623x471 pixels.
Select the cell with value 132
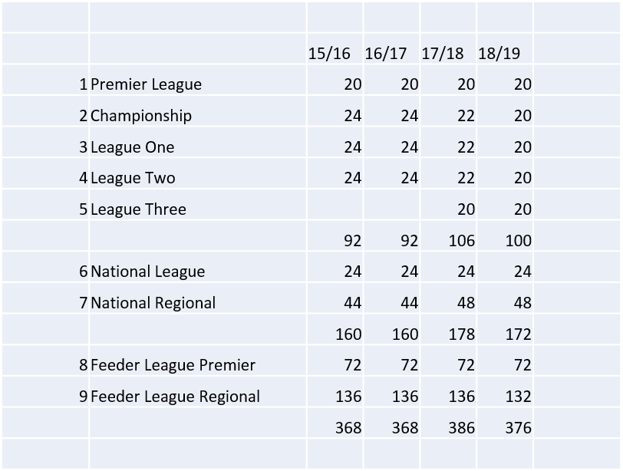pyautogui.click(x=505, y=392)
